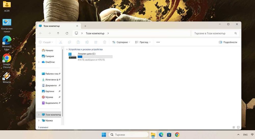Switch the ENG input language
This screenshot has width=255, height=139.
coord(245,135)
